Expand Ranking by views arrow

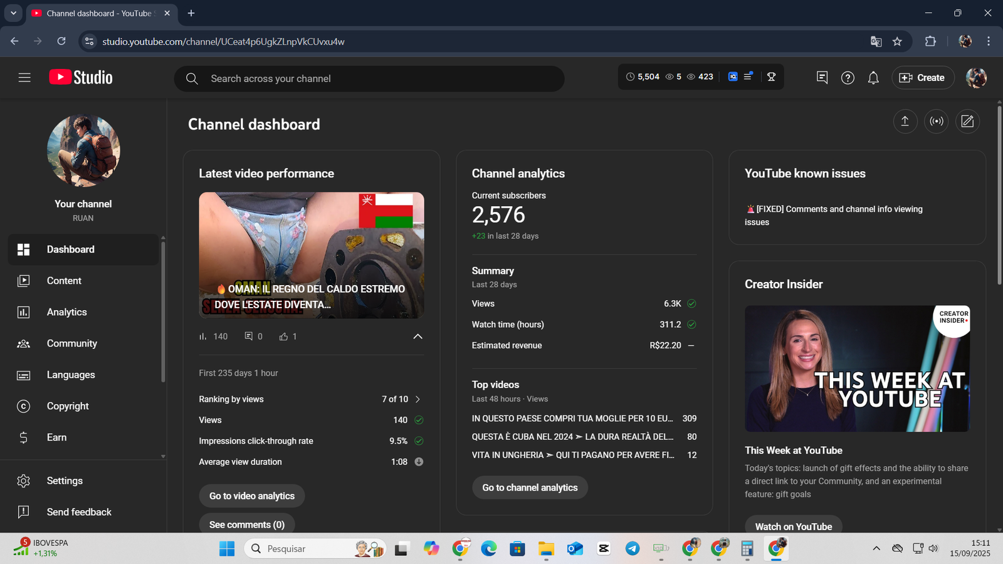(418, 399)
